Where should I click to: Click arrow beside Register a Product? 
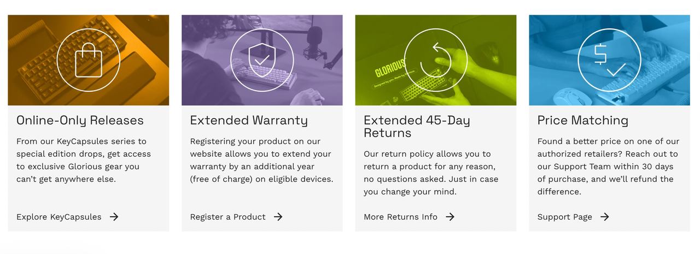pyautogui.click(x=278, y=217)
